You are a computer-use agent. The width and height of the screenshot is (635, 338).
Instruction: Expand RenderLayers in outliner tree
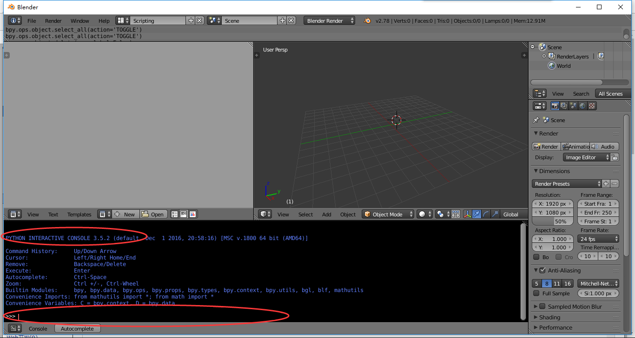[544, 56]
